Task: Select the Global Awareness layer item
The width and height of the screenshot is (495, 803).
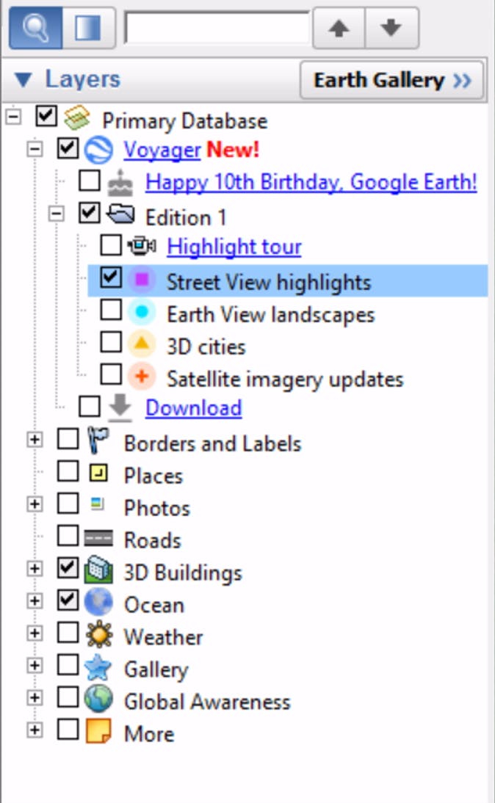Action: pos(207,702)
